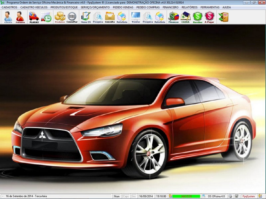Click the Consultar barcode icon
The width and height of the screenshot is (266, 199).
(72, 17)
